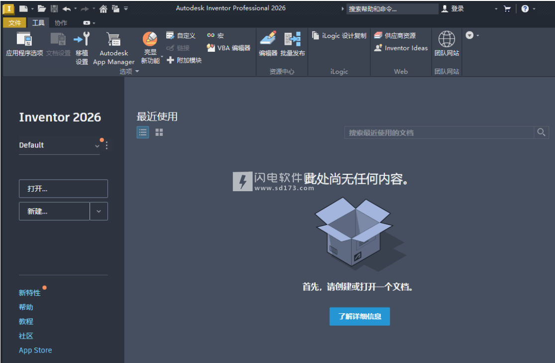This screenshot has height=363, width=555.
Task: Open the 编辑器 content center editor
Action: point(268,44)
